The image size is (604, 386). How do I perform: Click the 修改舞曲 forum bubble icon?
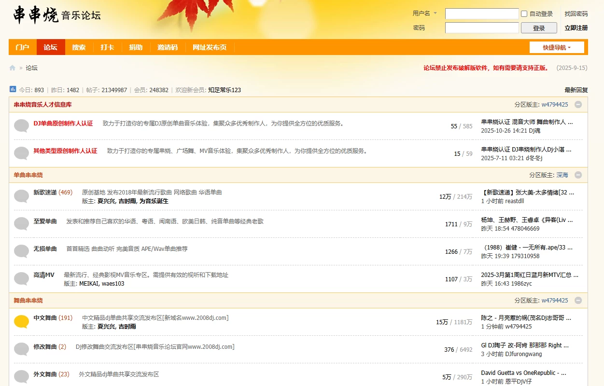coord(21,348)
